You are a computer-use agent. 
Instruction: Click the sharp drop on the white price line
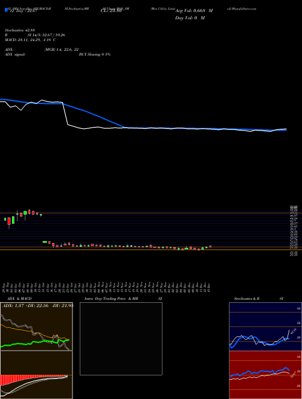(65, 114)
